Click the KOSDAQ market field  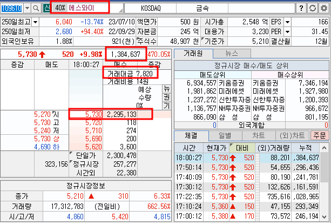(151, 8)
